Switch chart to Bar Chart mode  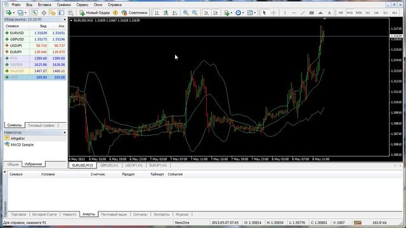pyautogui.click(x=157, y=13)
